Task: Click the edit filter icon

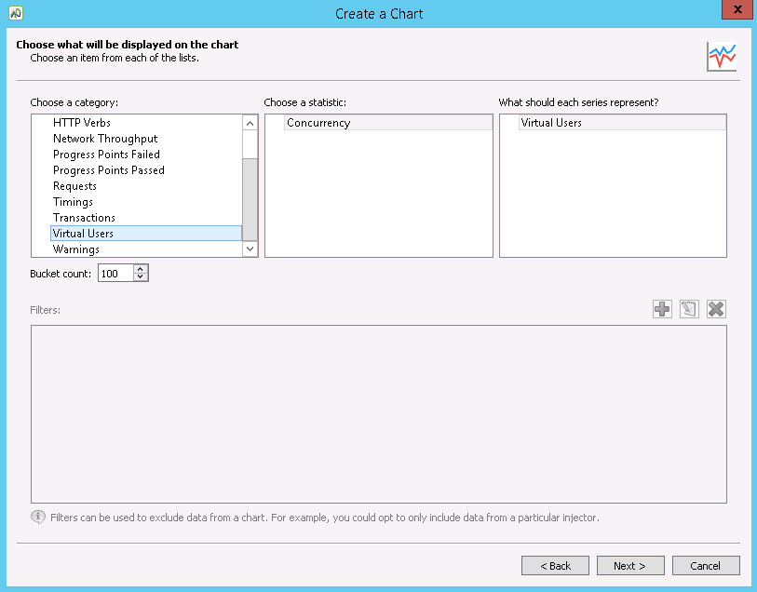Action: pos(689,309)
